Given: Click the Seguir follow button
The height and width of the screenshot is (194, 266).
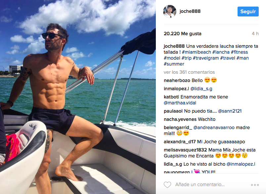Looking at the screenshot, I should pyautogui.click(x=248, y=12).
